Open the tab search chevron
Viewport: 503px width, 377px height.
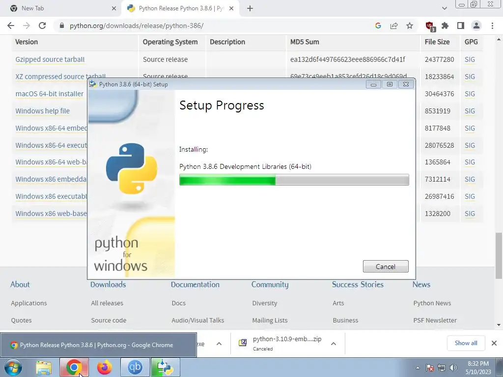click(444, 8)
